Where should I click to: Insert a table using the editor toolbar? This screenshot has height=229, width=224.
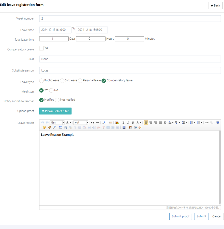click(x=61, y=127)
